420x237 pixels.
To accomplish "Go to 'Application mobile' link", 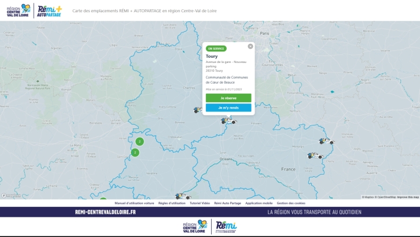I will (x=259, y=203).
